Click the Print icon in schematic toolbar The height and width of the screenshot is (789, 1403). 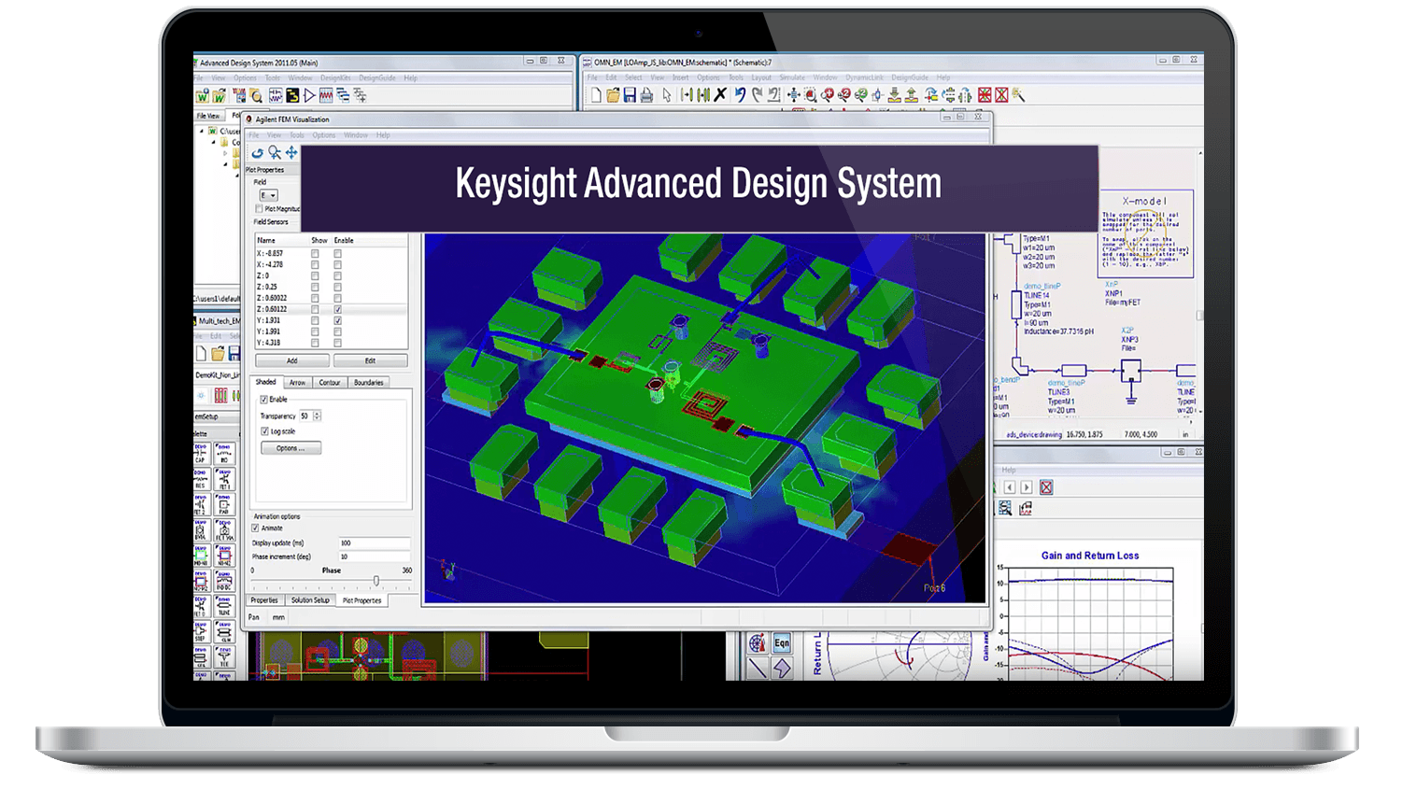(646, 95)
